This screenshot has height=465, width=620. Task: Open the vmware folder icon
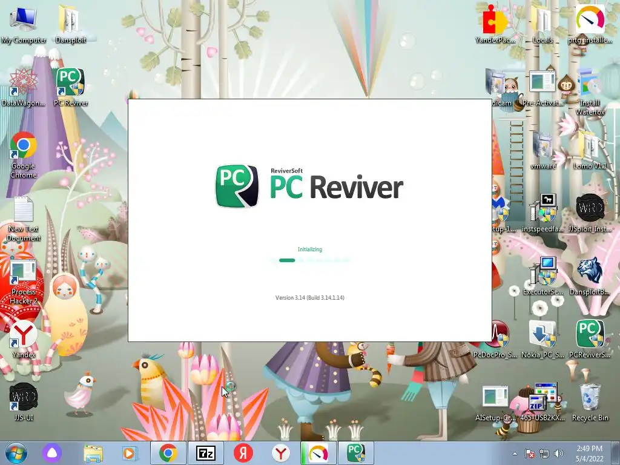tap(542, 150)
